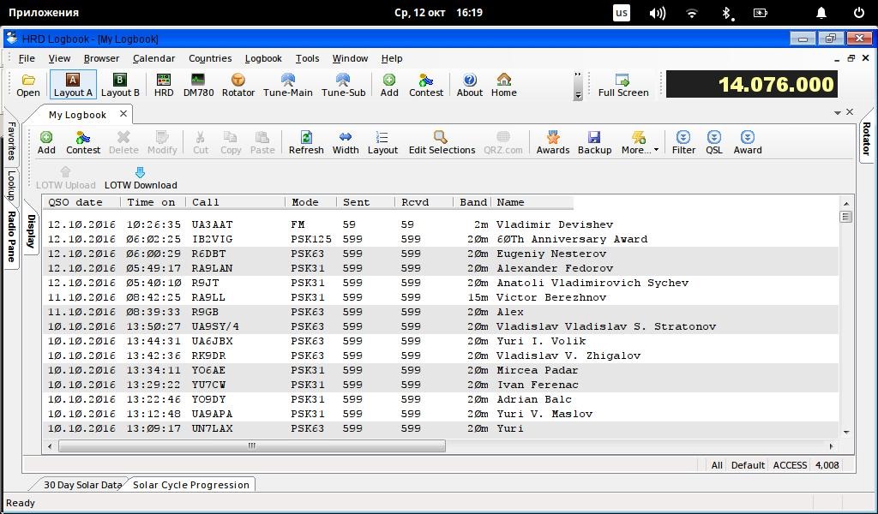Click the Wi-Fi icon in system tray
This screenshot has height=514, width=878.
coord(692,13)
